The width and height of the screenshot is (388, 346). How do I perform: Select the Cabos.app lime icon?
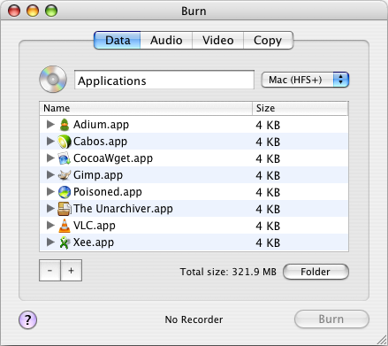65,142
